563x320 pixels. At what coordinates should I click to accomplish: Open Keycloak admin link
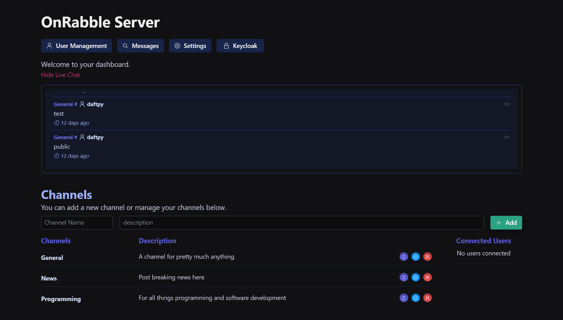click(x=240, y=46)
